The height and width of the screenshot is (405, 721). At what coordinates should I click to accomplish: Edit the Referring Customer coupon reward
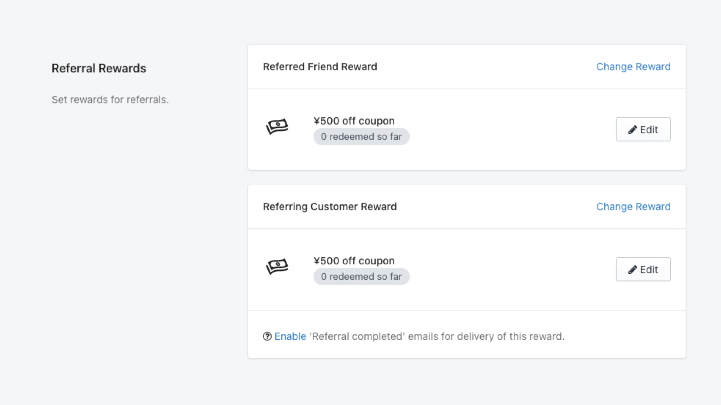[643, 269]
